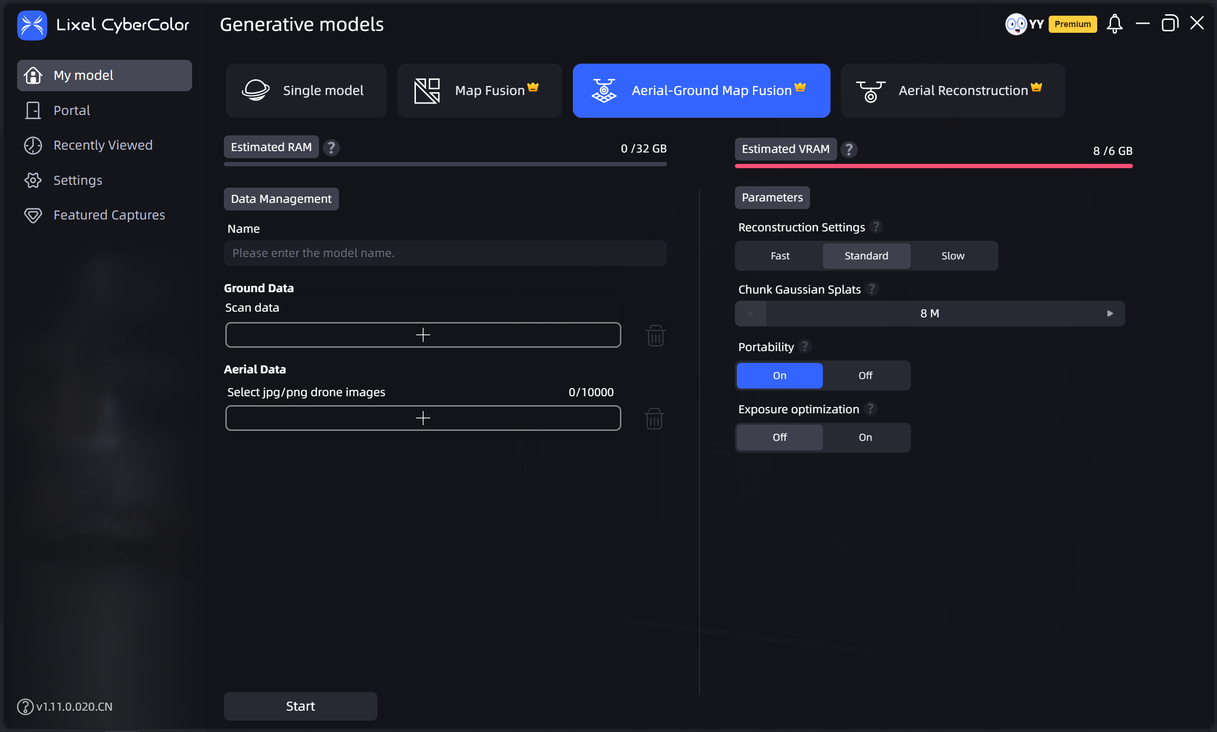Click the Estimated VRAM help icon
The width and height of the screenshot is (1217, 732).
(849, 150)
